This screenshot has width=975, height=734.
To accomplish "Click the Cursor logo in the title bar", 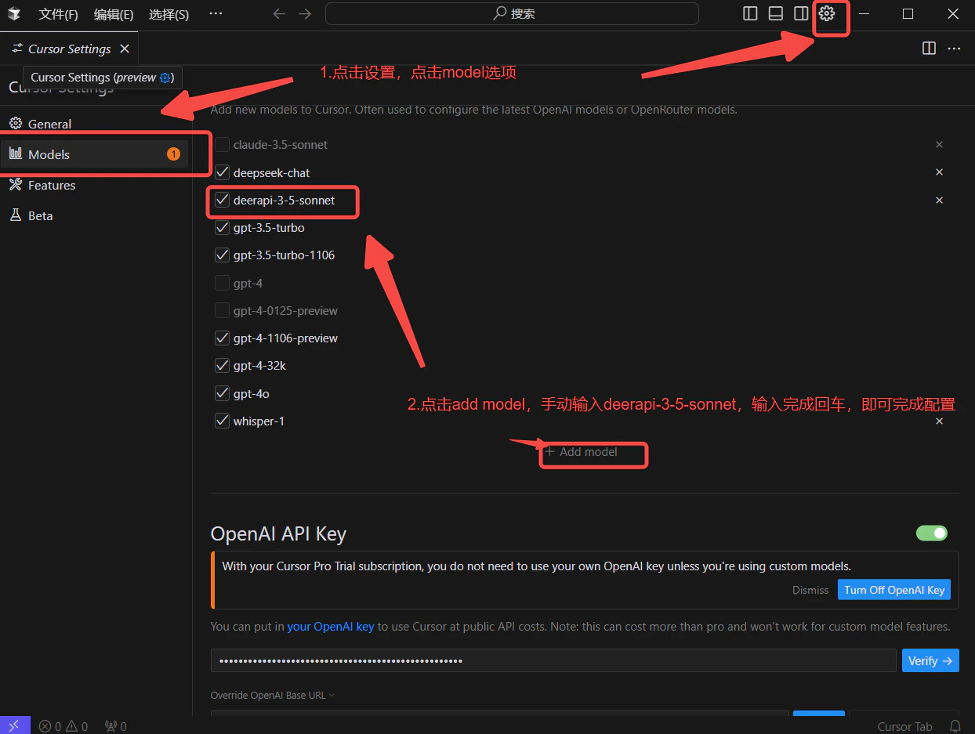I will point(14,14).
